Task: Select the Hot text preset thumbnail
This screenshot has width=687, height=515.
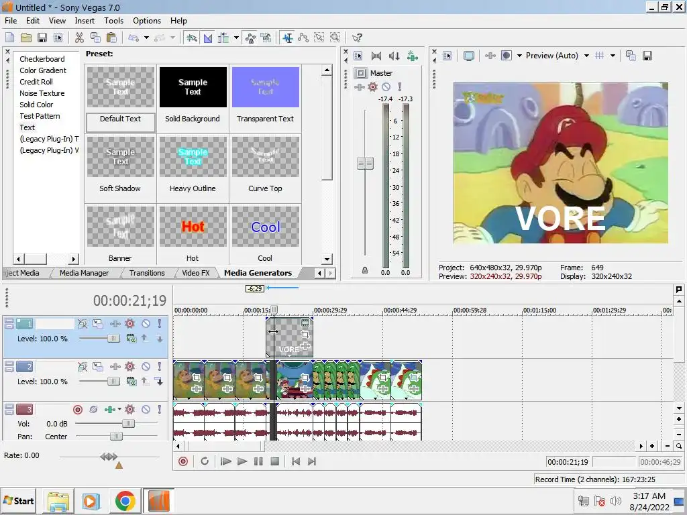Action: (x=193, y=227)
